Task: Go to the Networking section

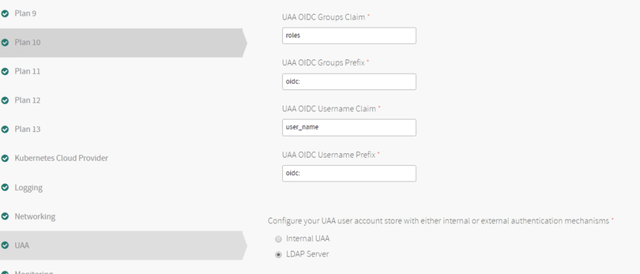Action: tap(35, 216)
